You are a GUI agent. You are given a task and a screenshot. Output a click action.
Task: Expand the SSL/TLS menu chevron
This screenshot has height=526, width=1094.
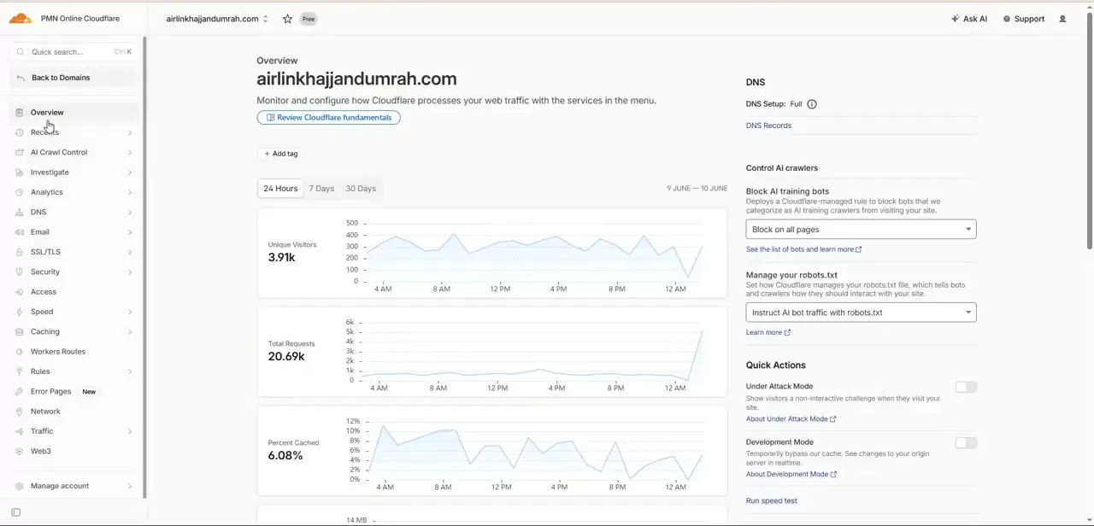click(130, 252)
